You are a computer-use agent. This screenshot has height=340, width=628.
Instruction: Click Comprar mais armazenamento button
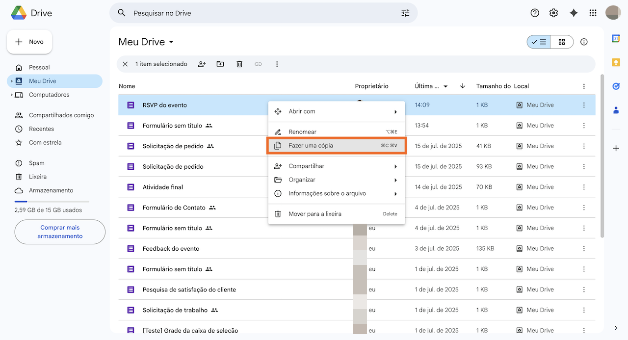click(60, 232)
